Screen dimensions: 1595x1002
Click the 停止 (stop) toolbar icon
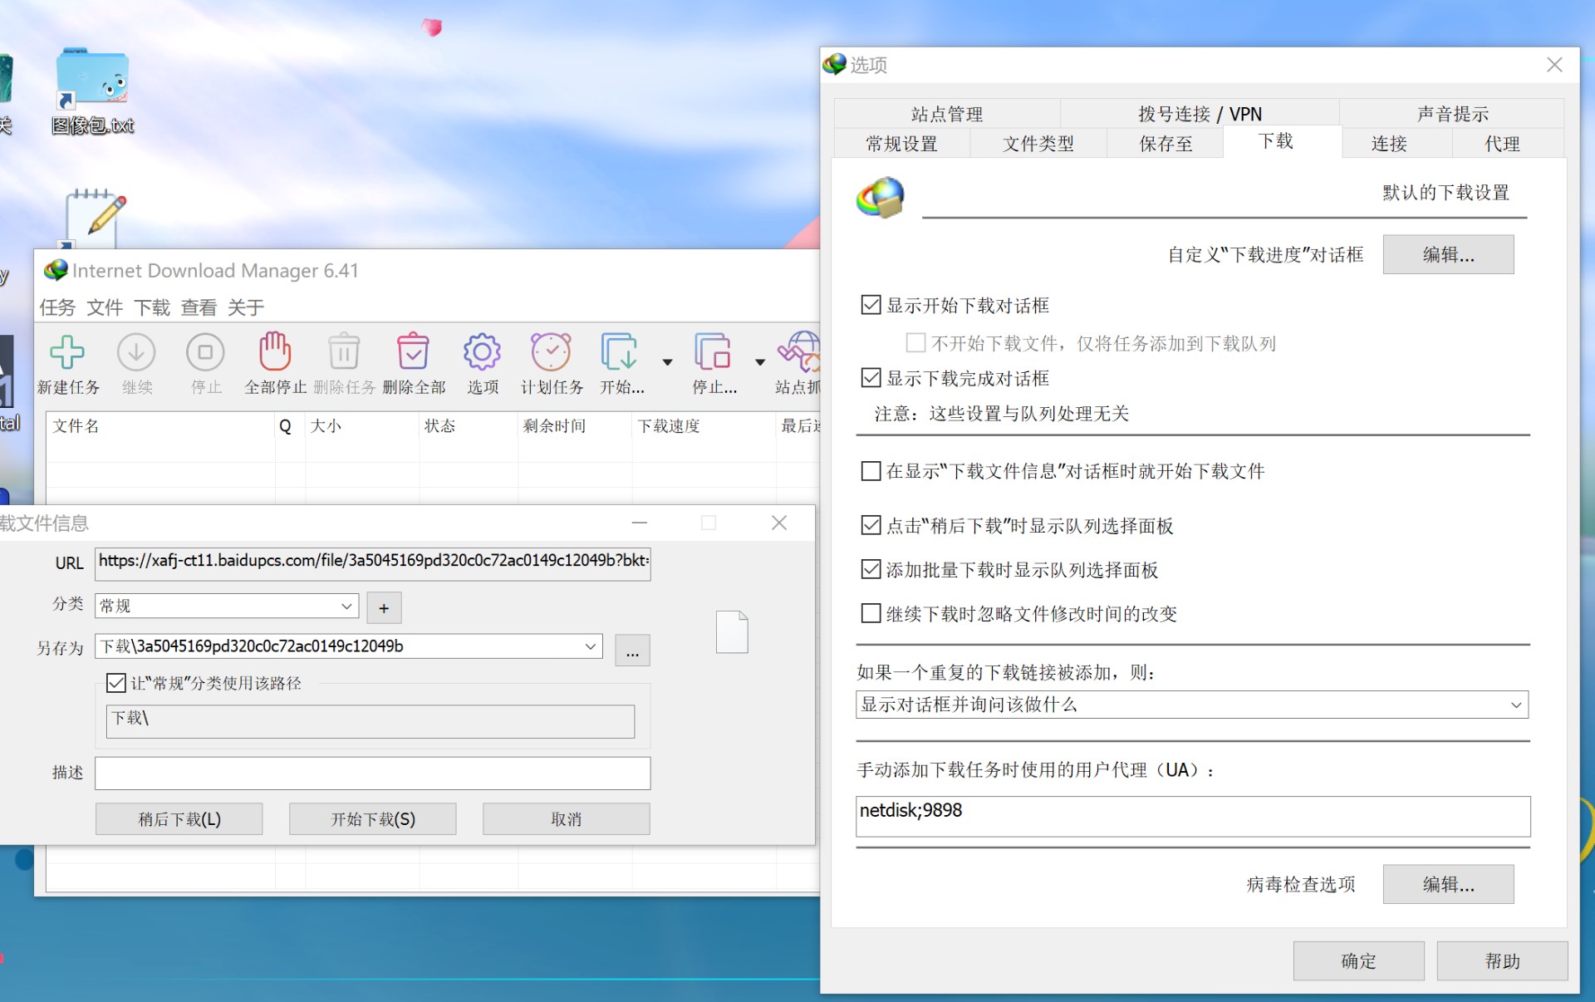205,352
